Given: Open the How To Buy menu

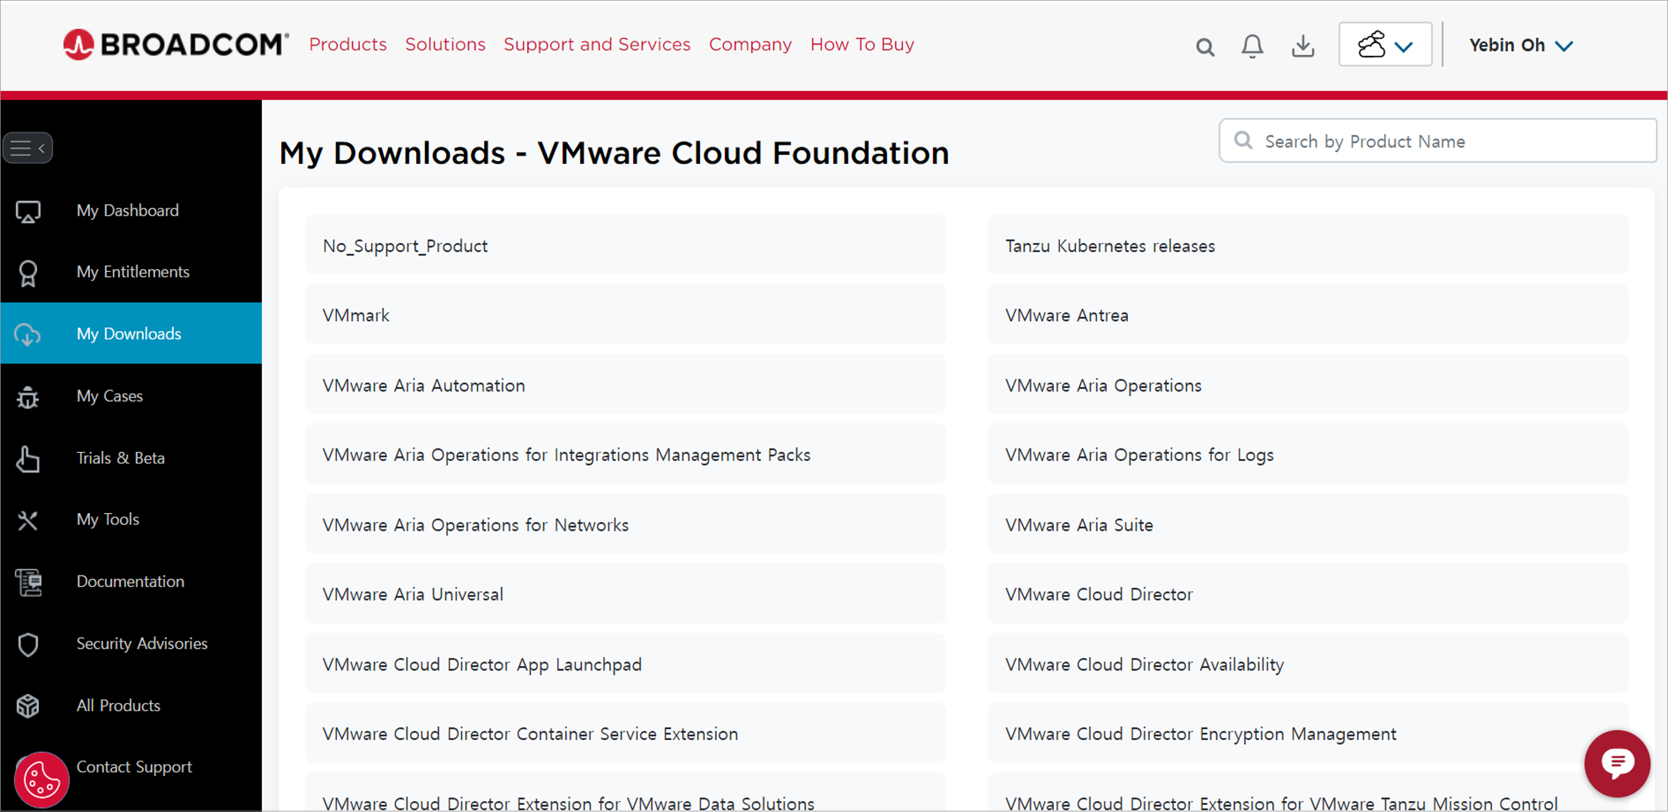Looking at the screenshot, I should tap(861, 44).
